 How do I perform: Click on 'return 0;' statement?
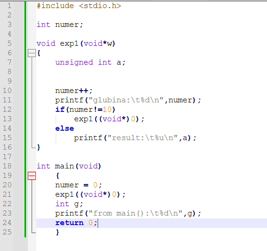pyautogui.click(x=76, y=223)
